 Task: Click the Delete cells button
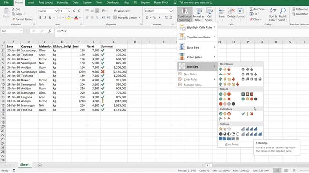[x=231, y=13]
